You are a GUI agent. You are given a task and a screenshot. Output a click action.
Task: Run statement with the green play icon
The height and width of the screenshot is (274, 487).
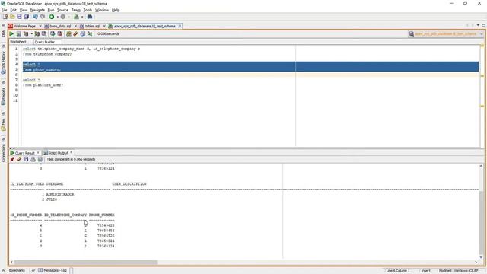point(11,33)
